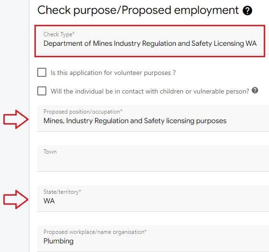The width and height of the screenshot is (269, 252).
Task: Focus the empty Town input field
Action: pos(153,158)
